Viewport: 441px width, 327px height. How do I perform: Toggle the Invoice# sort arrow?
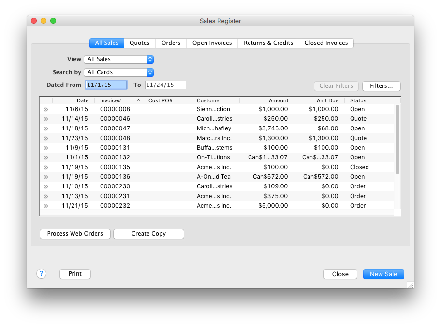(138, 100)
